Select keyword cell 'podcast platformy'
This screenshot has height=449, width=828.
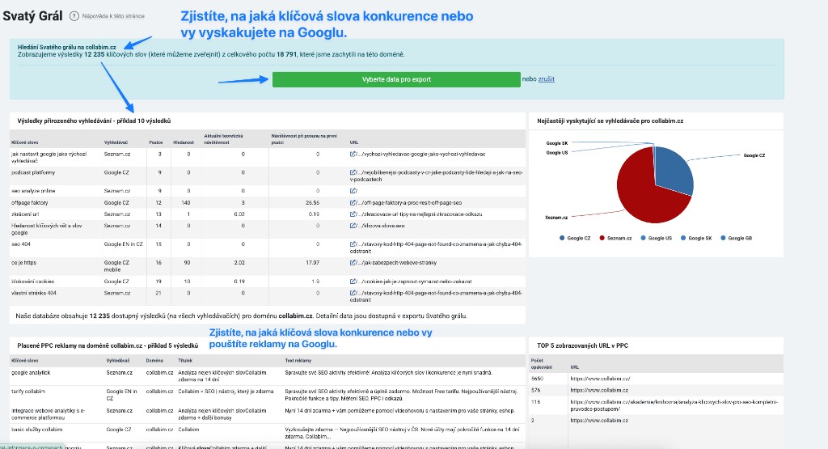coord(33,173)
